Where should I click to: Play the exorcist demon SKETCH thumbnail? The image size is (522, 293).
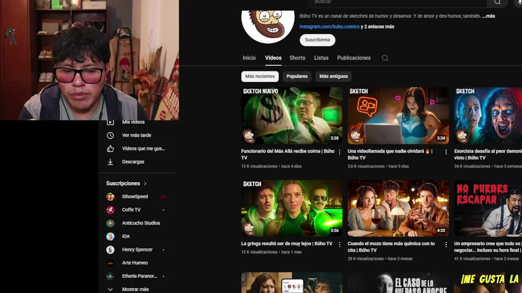click(x=488, y=116)
